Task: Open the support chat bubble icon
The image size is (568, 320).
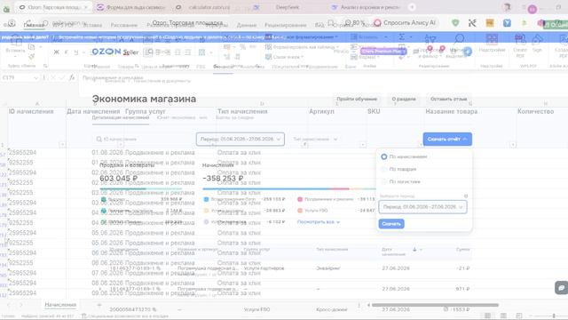Action: tap(562, 288)
